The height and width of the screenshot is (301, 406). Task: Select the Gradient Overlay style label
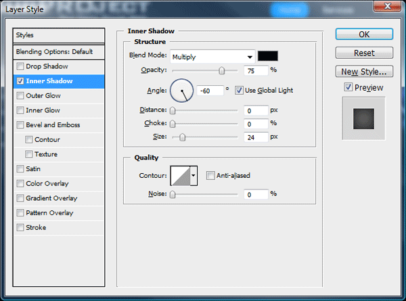click(x=51, y=198)
